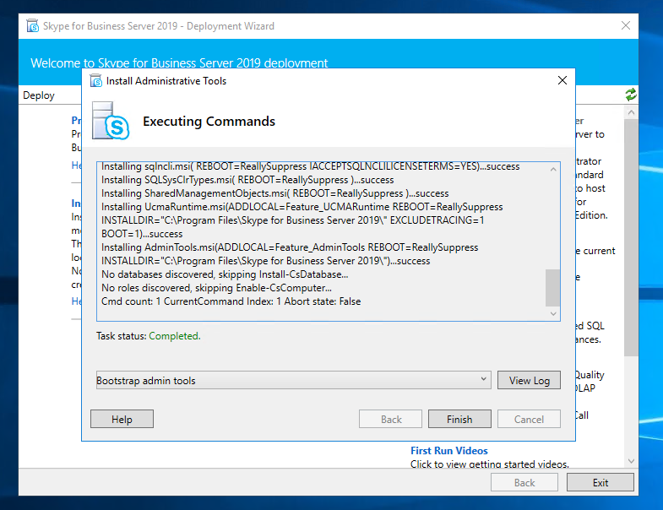This screenshot has width=663, height=510.
Task: Click the wizard page scrollbar thumb
Action: coord(631,237)
